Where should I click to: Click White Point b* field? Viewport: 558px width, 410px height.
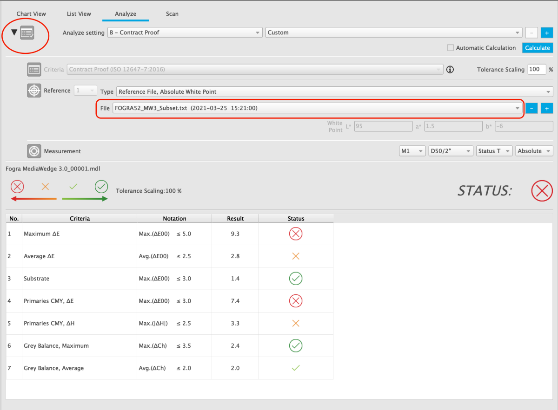pyautogui.click(x=524, y=126)
